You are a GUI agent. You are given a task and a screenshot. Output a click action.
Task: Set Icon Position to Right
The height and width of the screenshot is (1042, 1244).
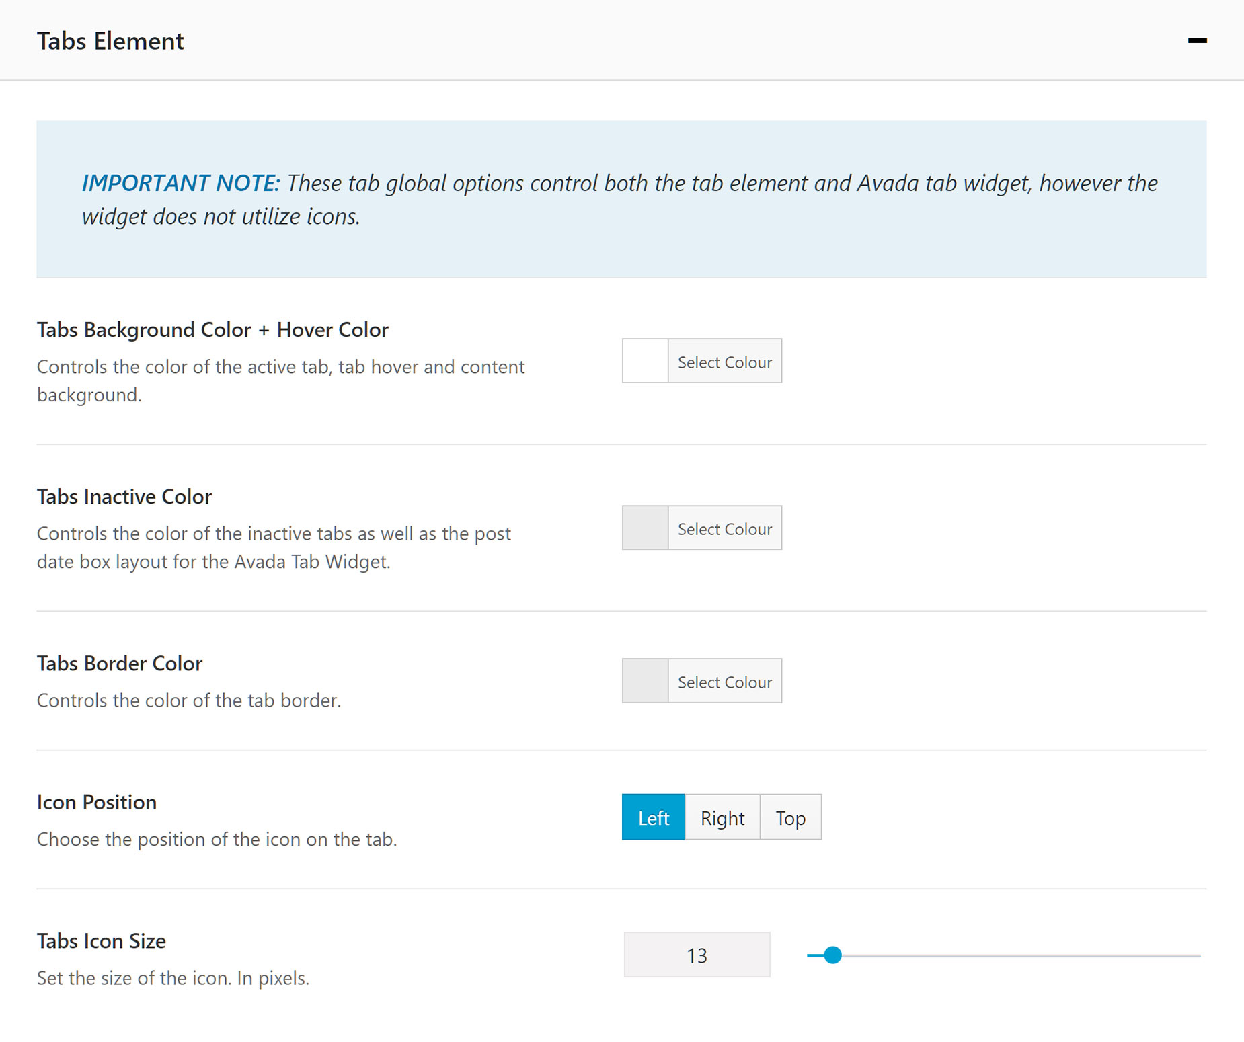pyautogui.click(x=722, y=817)
